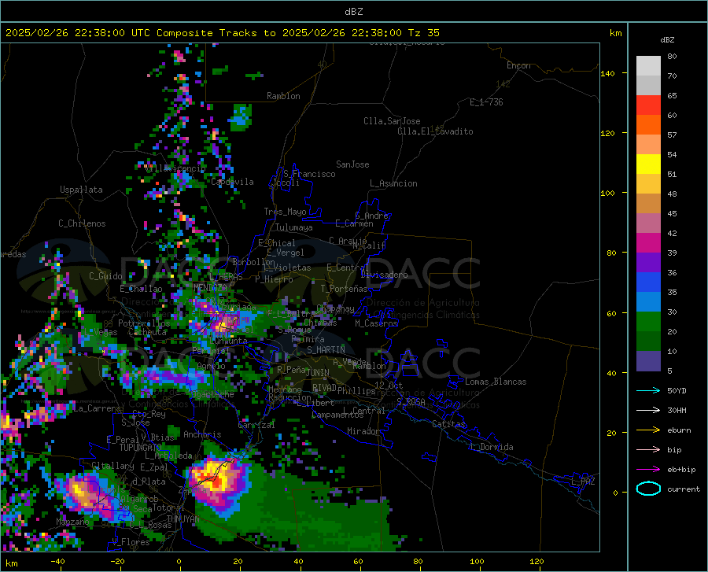Click the 'C_Guido' map label

pyautogui.click(x=105, y=276)
